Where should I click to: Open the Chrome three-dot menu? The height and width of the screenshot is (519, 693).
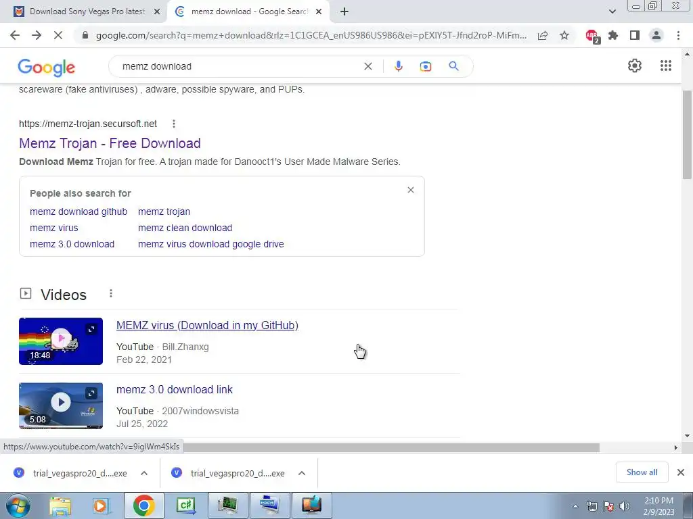pyautogui.click(x=678, y=35)
